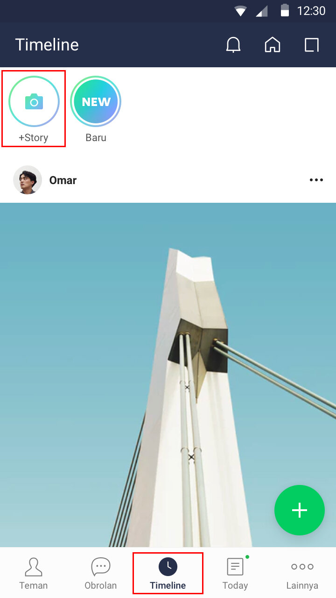Open the square note icon in header
Image resolution: width=336 pixels, height=598 pixels.
pyautogui.click(x=312, y=45)
